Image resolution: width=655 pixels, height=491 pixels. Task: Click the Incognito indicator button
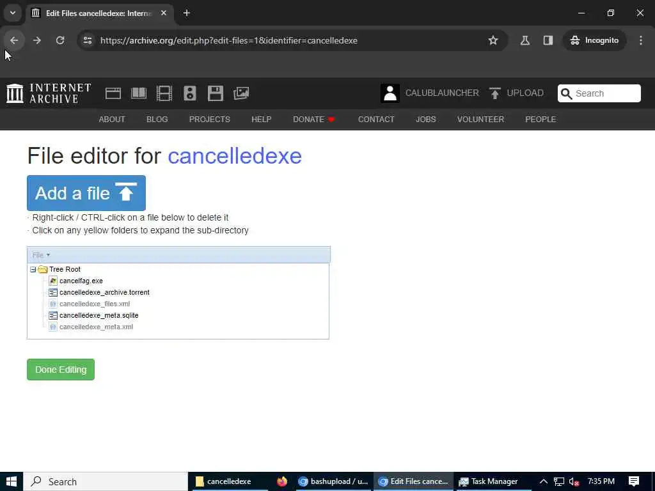tap(594, 40)
